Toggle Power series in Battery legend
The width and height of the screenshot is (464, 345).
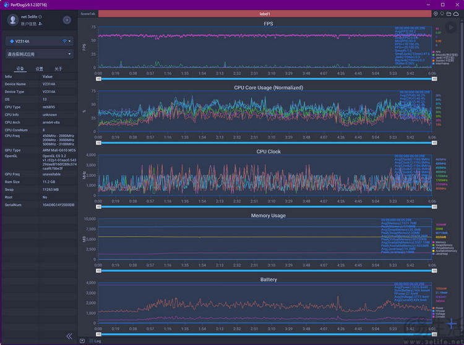437,308
